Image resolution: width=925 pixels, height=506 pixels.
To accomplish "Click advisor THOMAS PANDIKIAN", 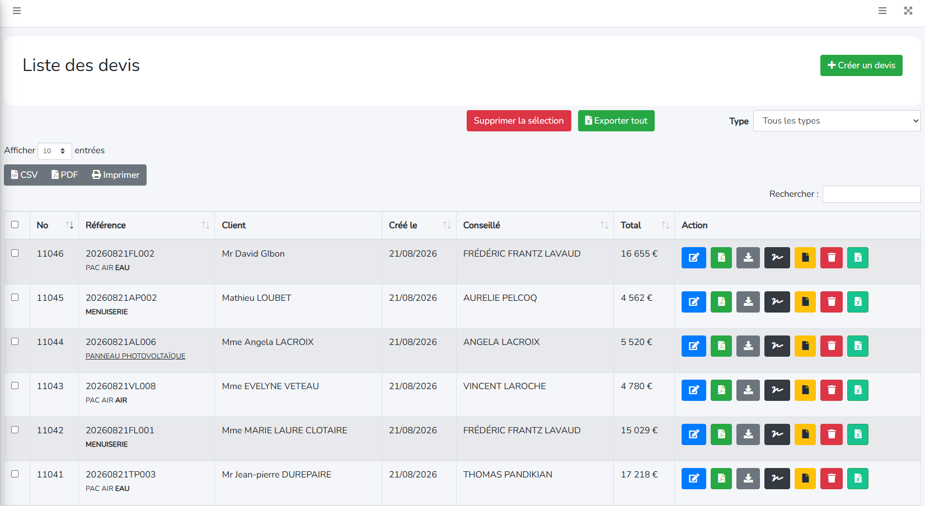I will click(x=508, y=475).
